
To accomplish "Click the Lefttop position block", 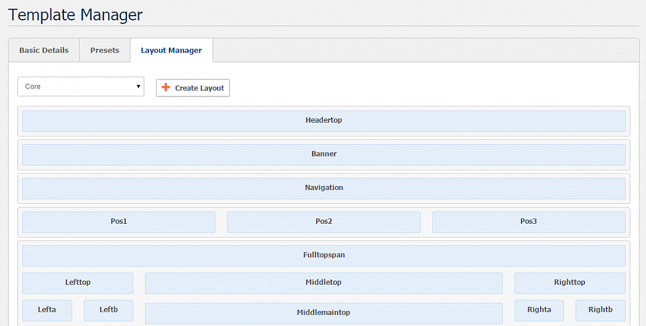I will (x=77, y=283).
